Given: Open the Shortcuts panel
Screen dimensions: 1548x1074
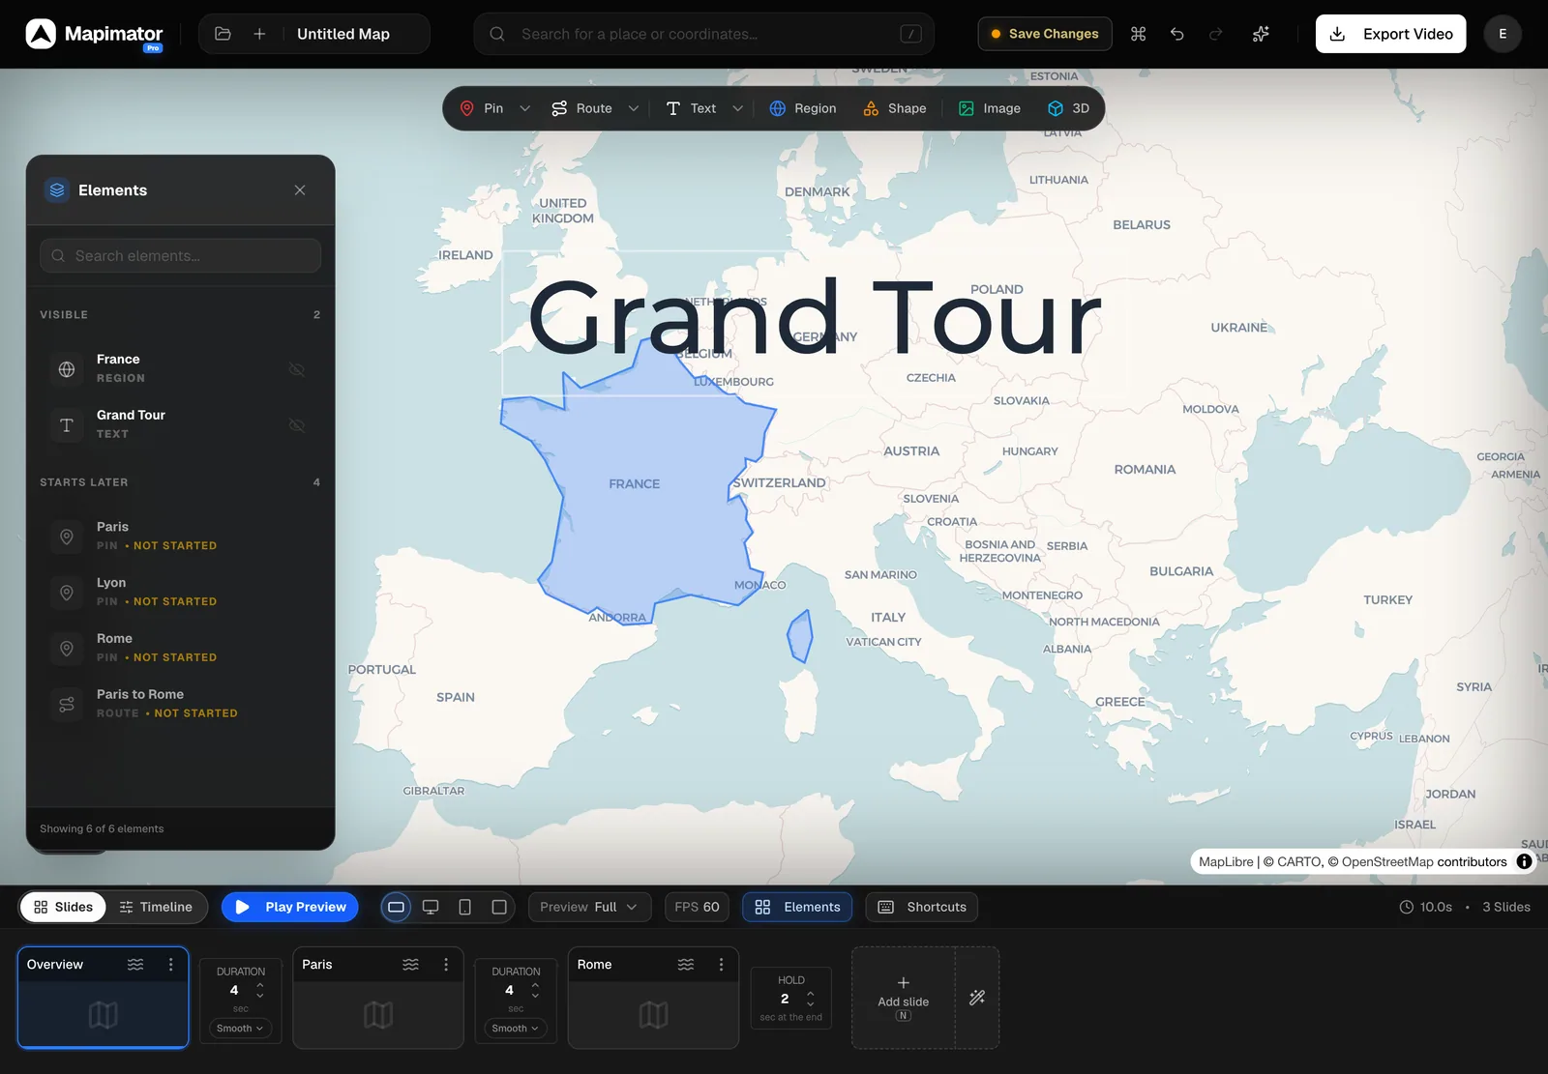Looking at the screenshot, I should 922,907.
